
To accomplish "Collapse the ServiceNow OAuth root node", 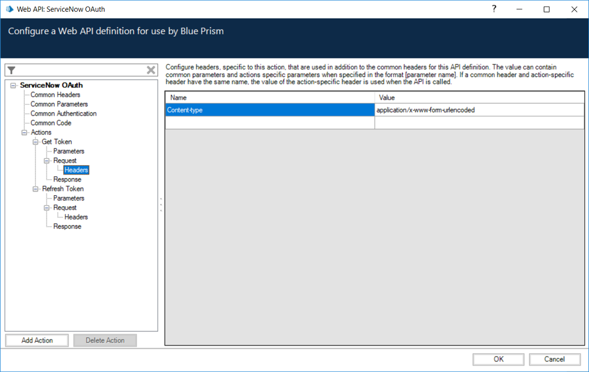I will point(13,85).
